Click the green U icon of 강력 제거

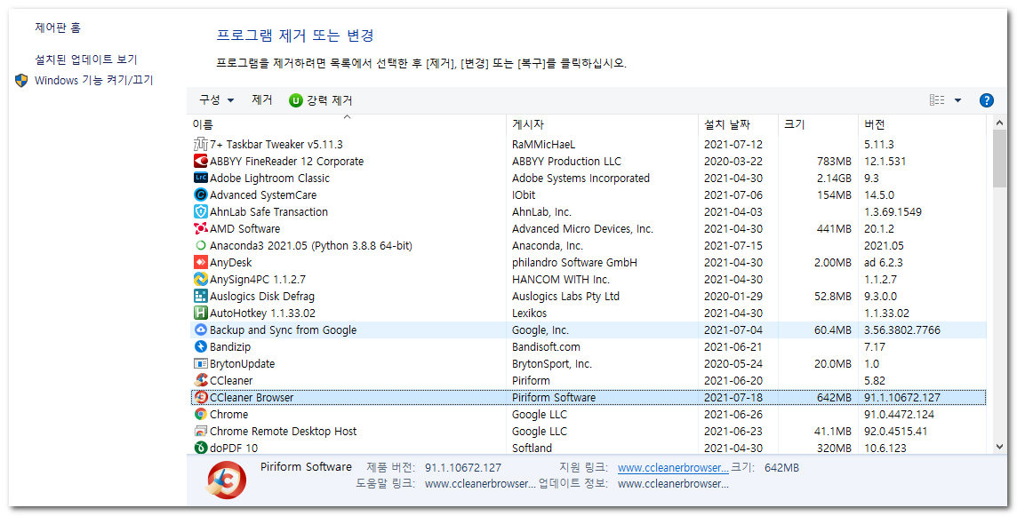[296, 100]
